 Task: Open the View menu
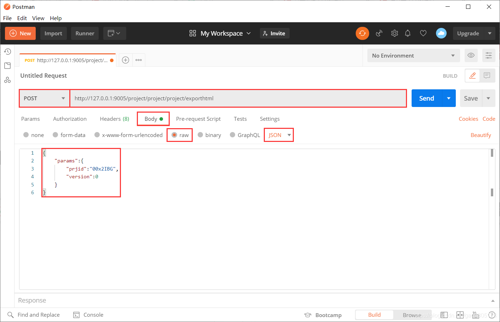(x=38, y=18)
